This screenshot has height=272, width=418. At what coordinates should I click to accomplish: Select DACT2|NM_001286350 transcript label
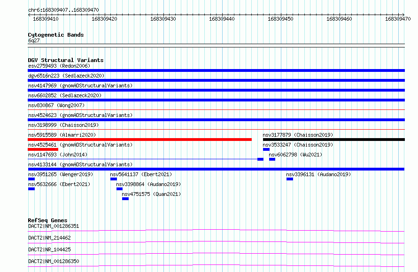click(x=54, y=261)
